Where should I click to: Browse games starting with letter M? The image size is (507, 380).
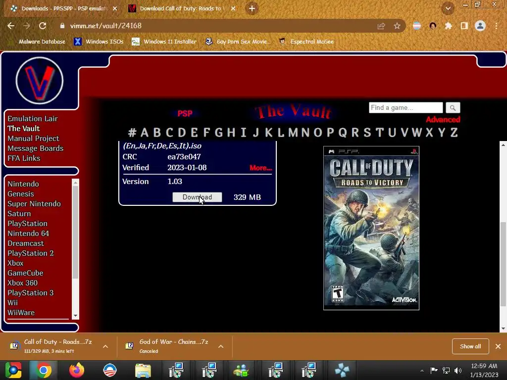[x=293, y=133]
